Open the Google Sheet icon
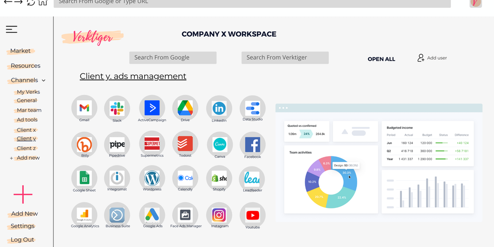The image size is (494, 247). pyautogui.click(x=84, y=178)
